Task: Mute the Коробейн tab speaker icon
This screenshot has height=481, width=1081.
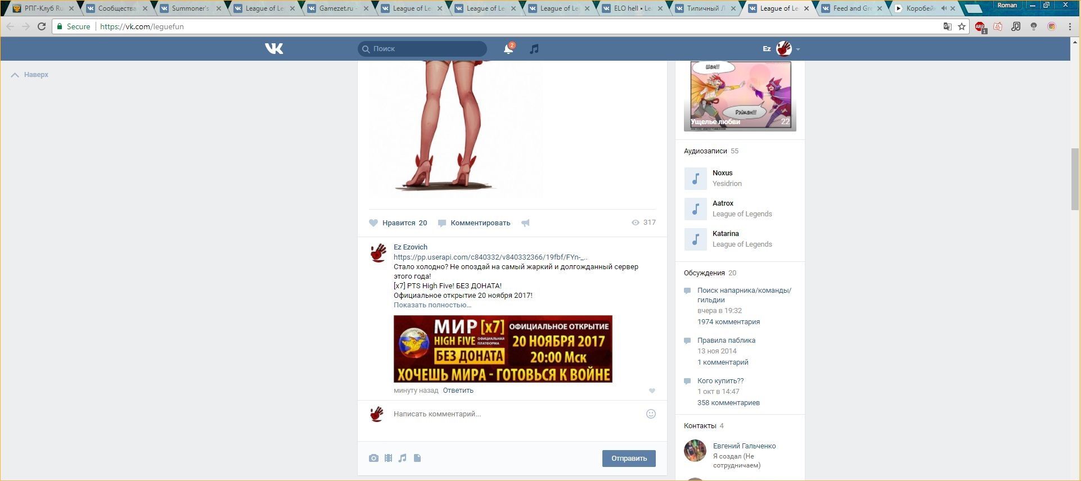Action: tap(944, 8)
